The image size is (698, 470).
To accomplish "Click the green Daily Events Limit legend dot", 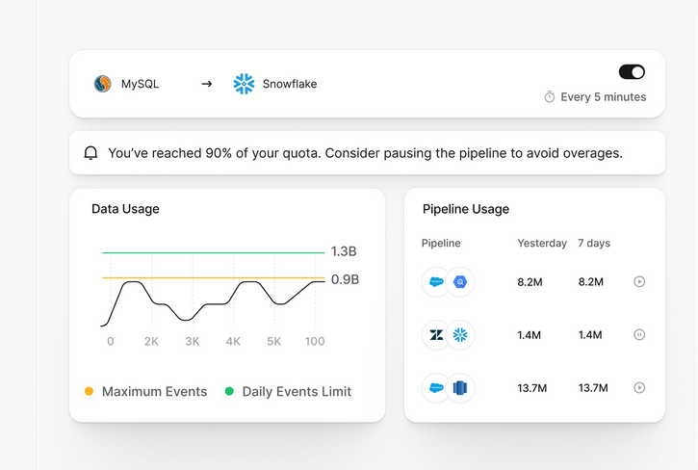I will click(229, 391).
